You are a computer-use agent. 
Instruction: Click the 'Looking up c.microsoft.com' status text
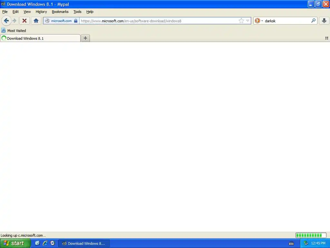(23, 235)
